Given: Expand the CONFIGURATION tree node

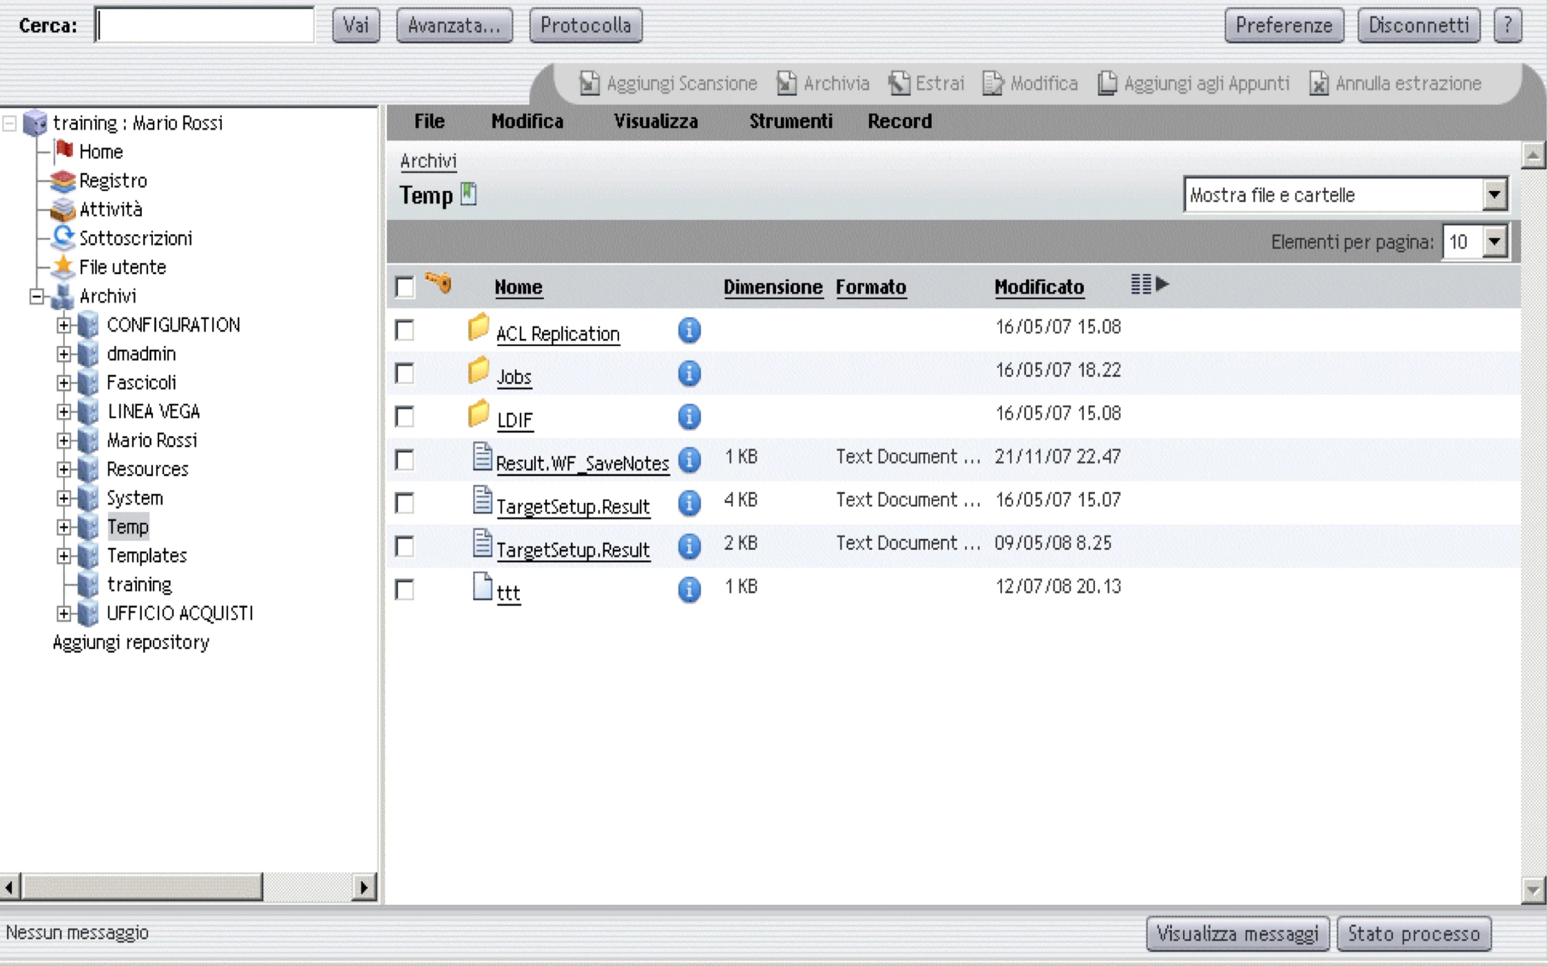Looking at the screenshot, I should 63,325.
